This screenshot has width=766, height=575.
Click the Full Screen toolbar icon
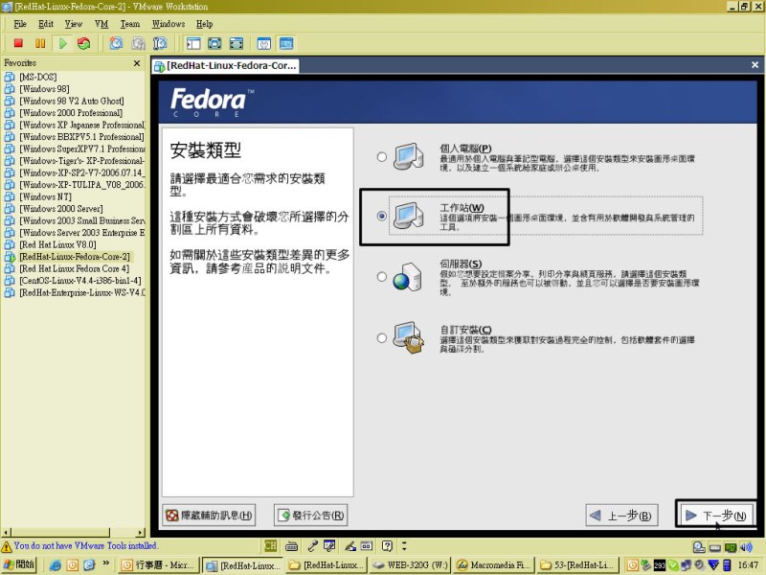pos(214,43)
